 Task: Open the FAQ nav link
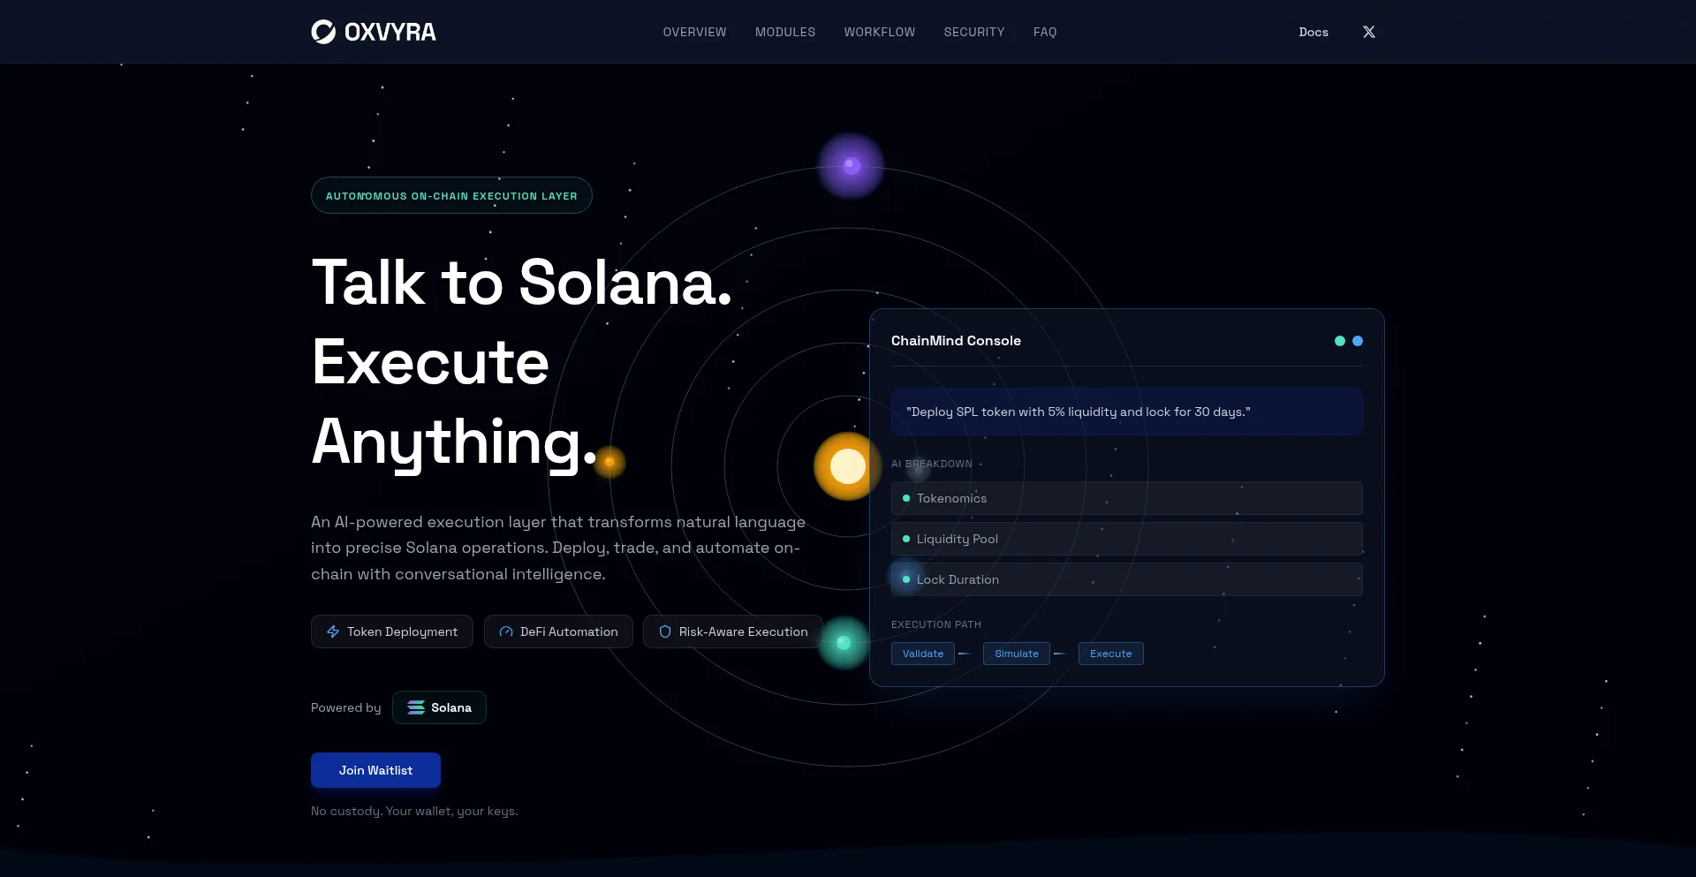coord(1044,32)
